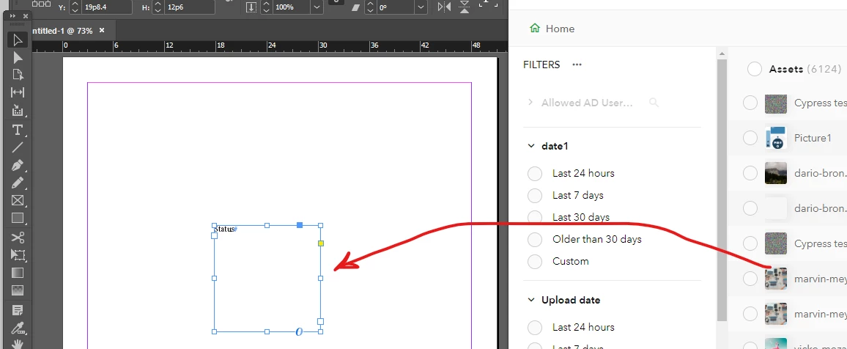Select the Selection (black arrow) tool
This screenshot has height=349, width=847.
coord(18,40)
